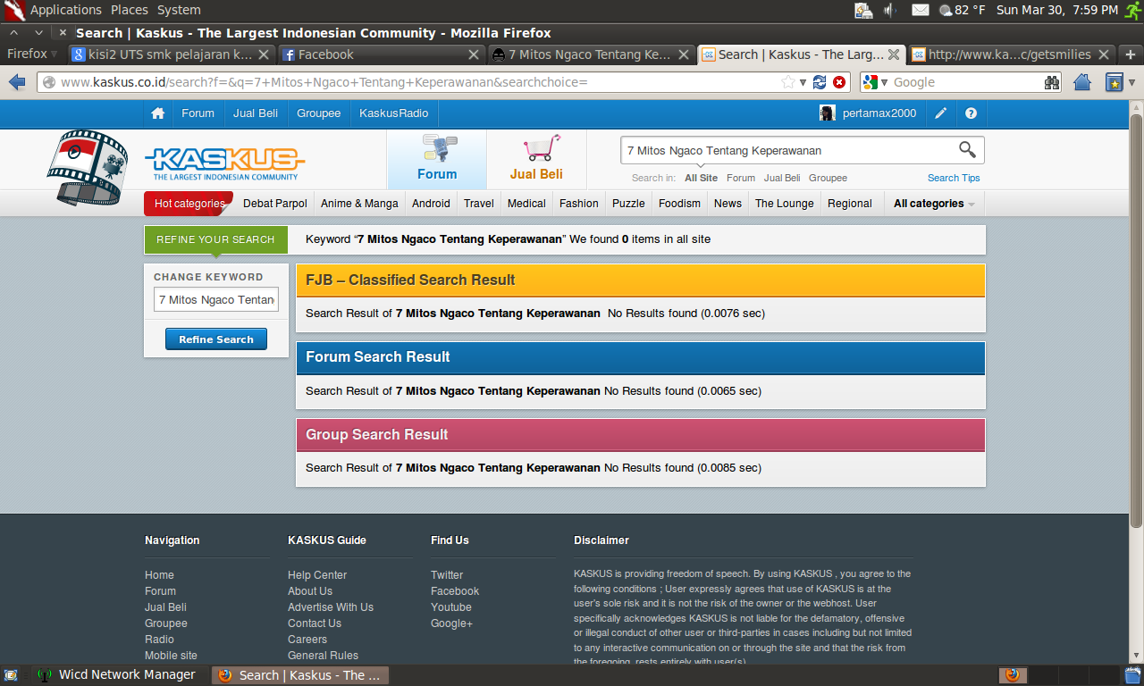The height and width of the screenshot is (686, 1144).
Task: Switch to the getsmilies tab
Action: (1011, 54)
